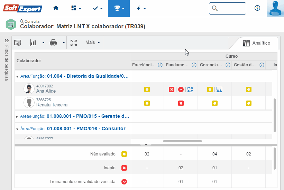Click info icon beside Excelênci... course
Screen dimensions: 284x190
tap(160, 65)
